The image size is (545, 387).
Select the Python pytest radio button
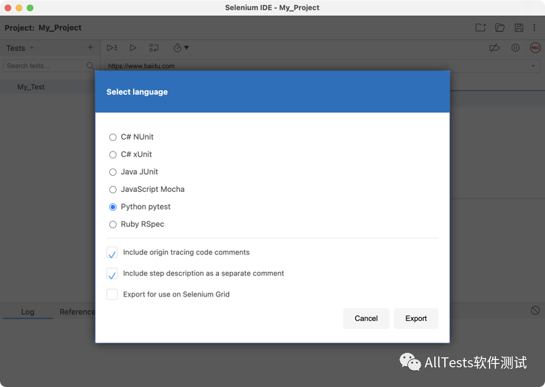[112, 207]
